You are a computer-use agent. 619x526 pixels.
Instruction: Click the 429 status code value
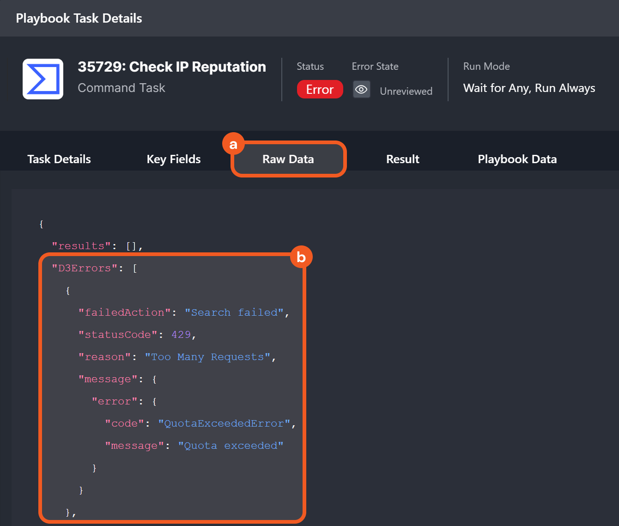(181, 335)
